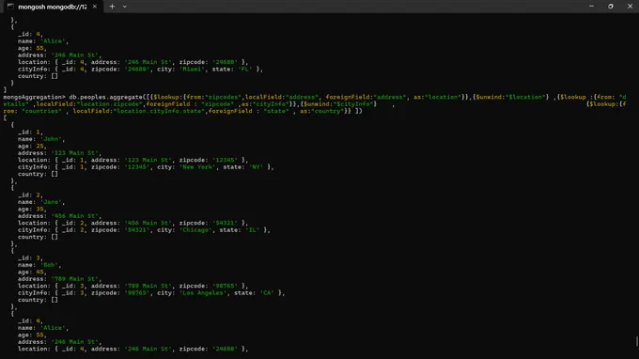Click zipcode '12345' in John's location line

click(225, 160)
